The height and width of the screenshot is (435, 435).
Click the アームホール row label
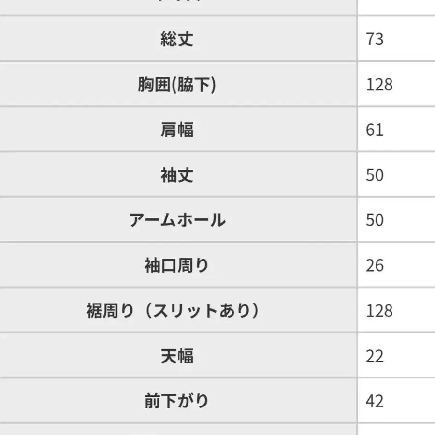[177, 220]
